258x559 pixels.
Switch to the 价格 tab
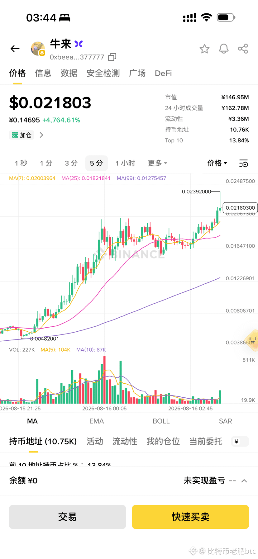[17, 73]
